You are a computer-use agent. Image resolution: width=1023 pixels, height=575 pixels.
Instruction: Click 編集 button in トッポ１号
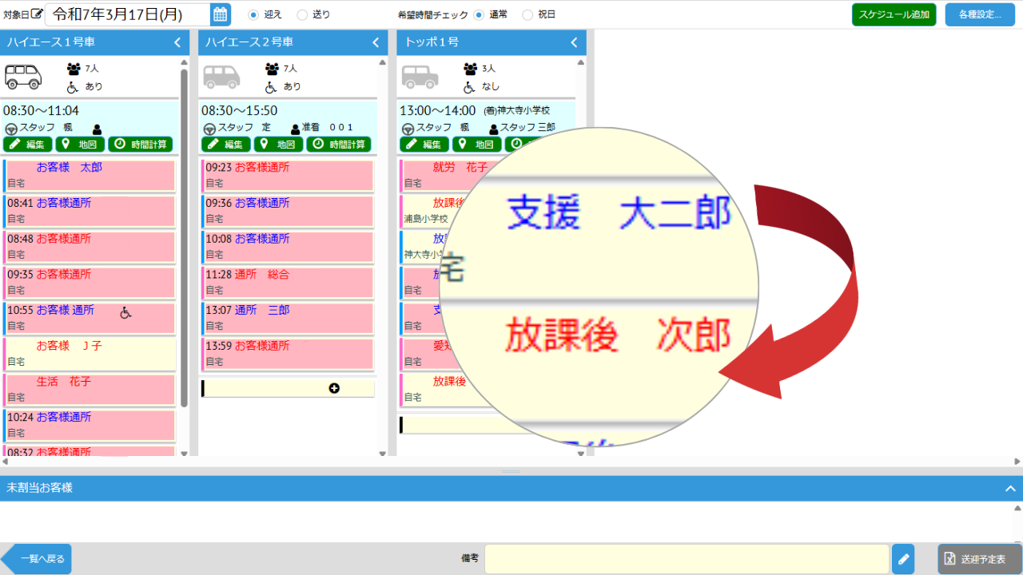click(x=424, y=145)
